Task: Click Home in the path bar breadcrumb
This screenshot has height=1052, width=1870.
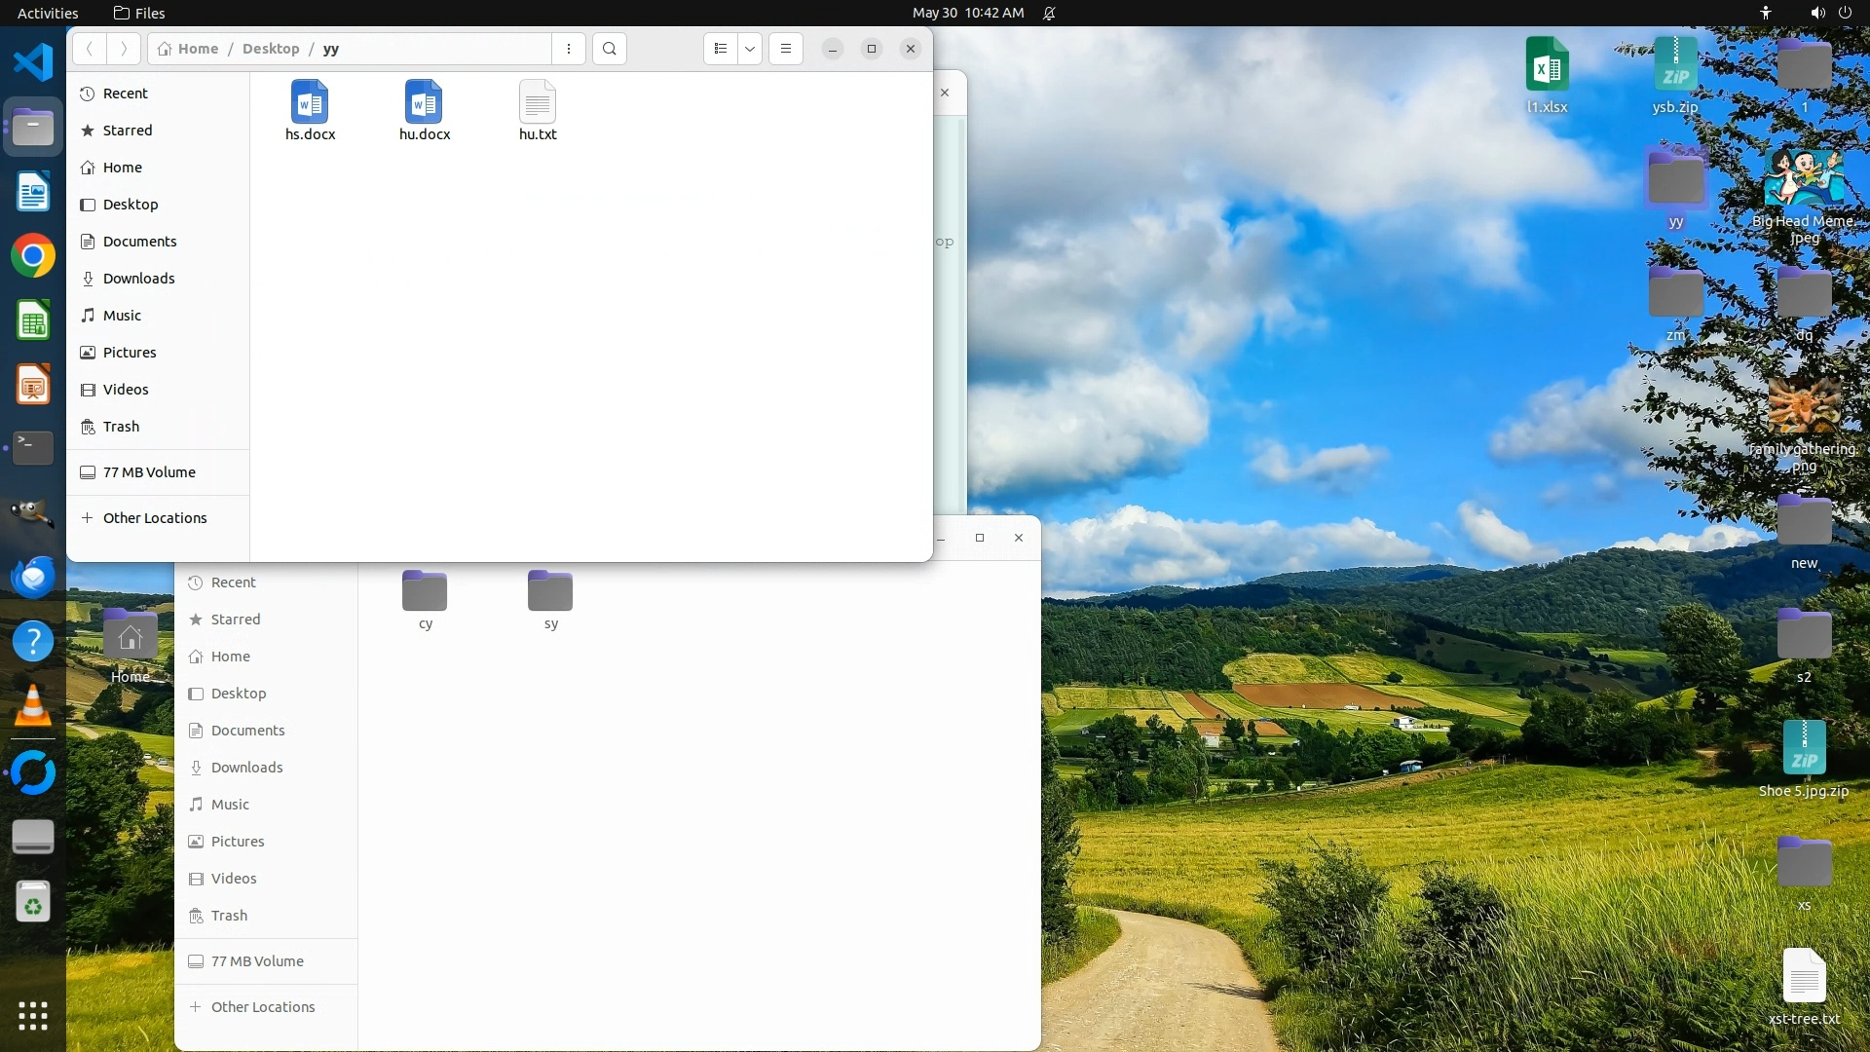Action: (x=198, y=49)
